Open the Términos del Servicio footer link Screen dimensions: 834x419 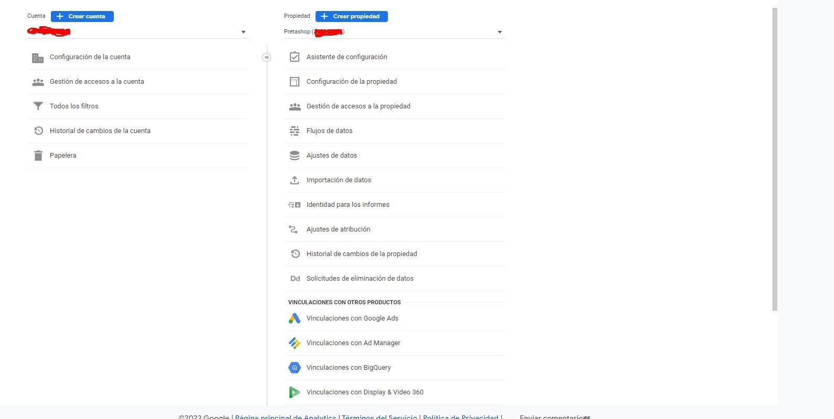(380, 416)
